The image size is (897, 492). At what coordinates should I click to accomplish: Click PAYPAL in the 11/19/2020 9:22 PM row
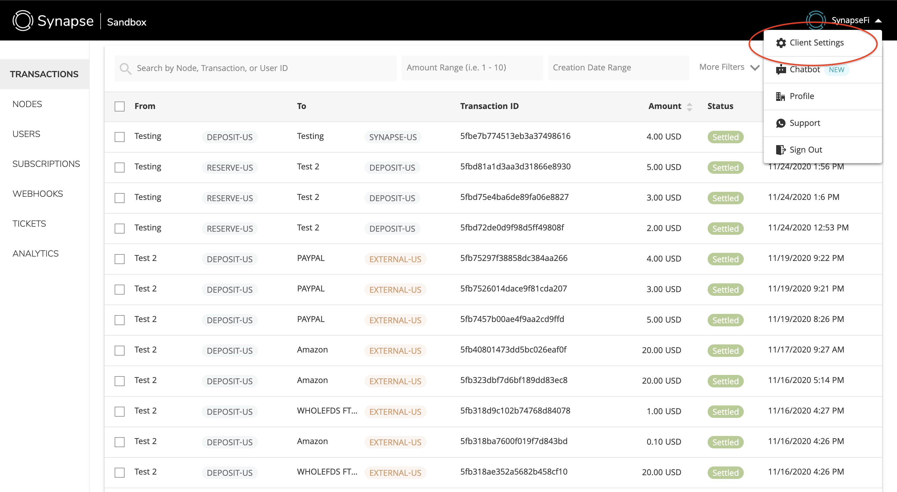pos(311,258)
